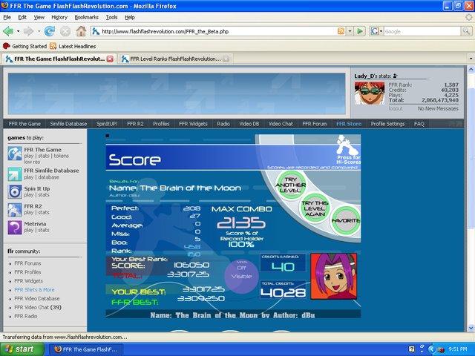Open the Video Chat nav link
Screen dimensions: 475x356
[281, 124]
